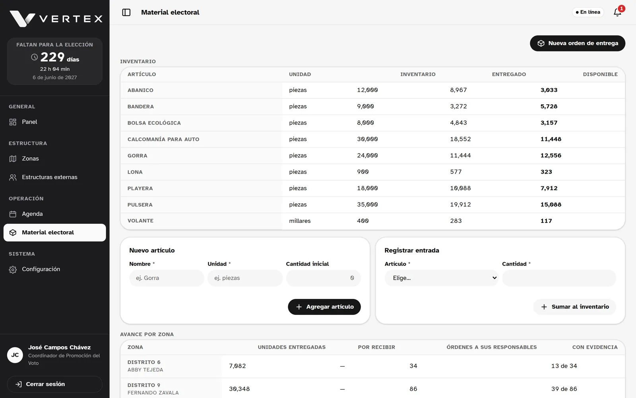Focus the Unidad input field

(x=245, y=278)
